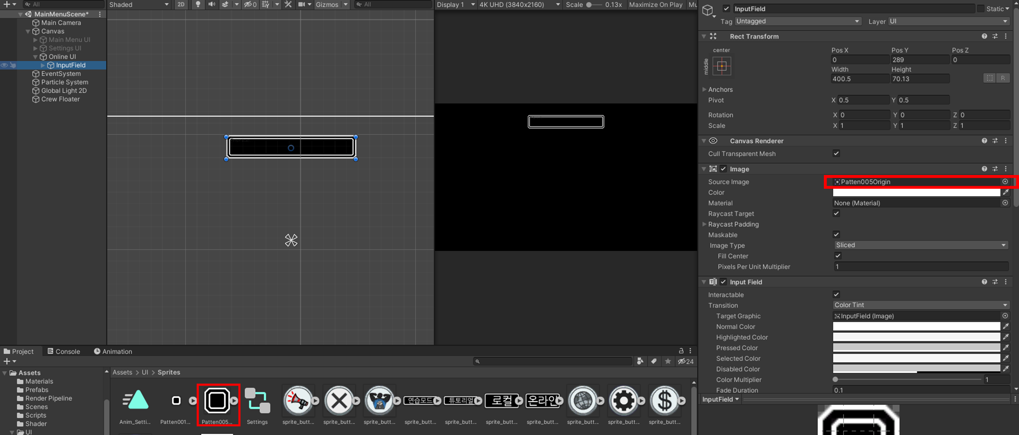Open Image Type Sliced dropdown
The image size is (1019, 435).
[x=921, y=245]
